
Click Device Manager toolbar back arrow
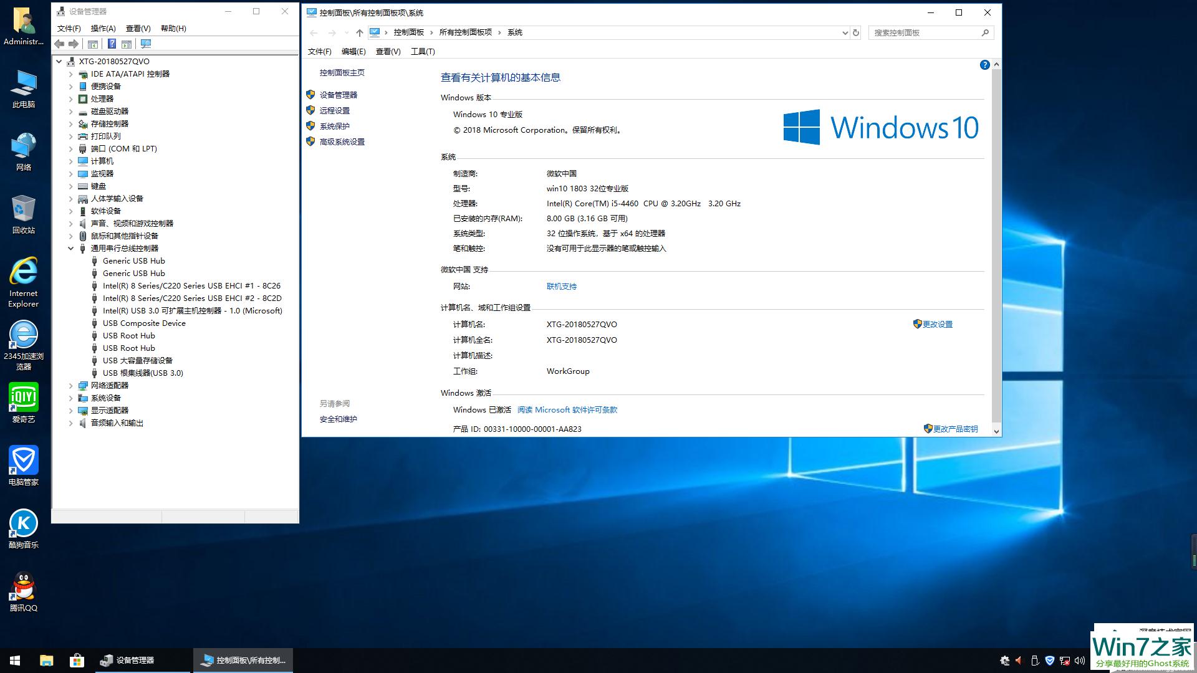click(59, 44)
